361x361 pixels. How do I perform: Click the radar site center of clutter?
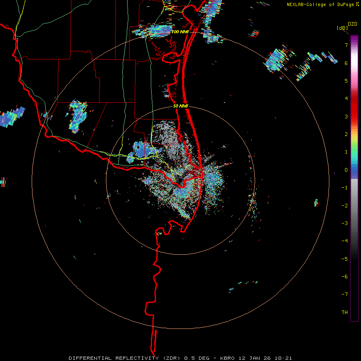pyautogui.click(x=181, y=180)
